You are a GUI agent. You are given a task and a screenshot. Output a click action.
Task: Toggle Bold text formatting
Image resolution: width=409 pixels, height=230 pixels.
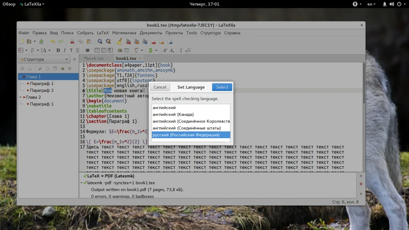(x=58, y=50)
